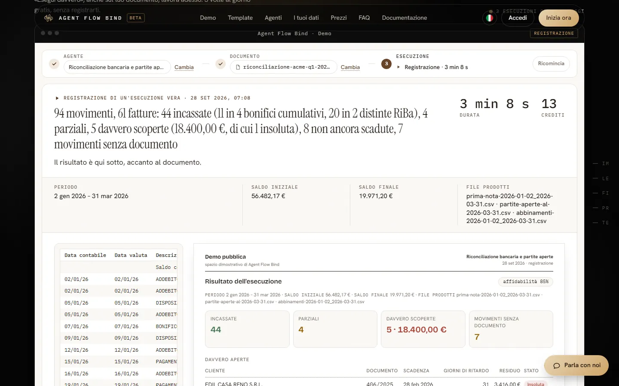
Task: Click Cambia link next to document
Action: click(350, 67)
